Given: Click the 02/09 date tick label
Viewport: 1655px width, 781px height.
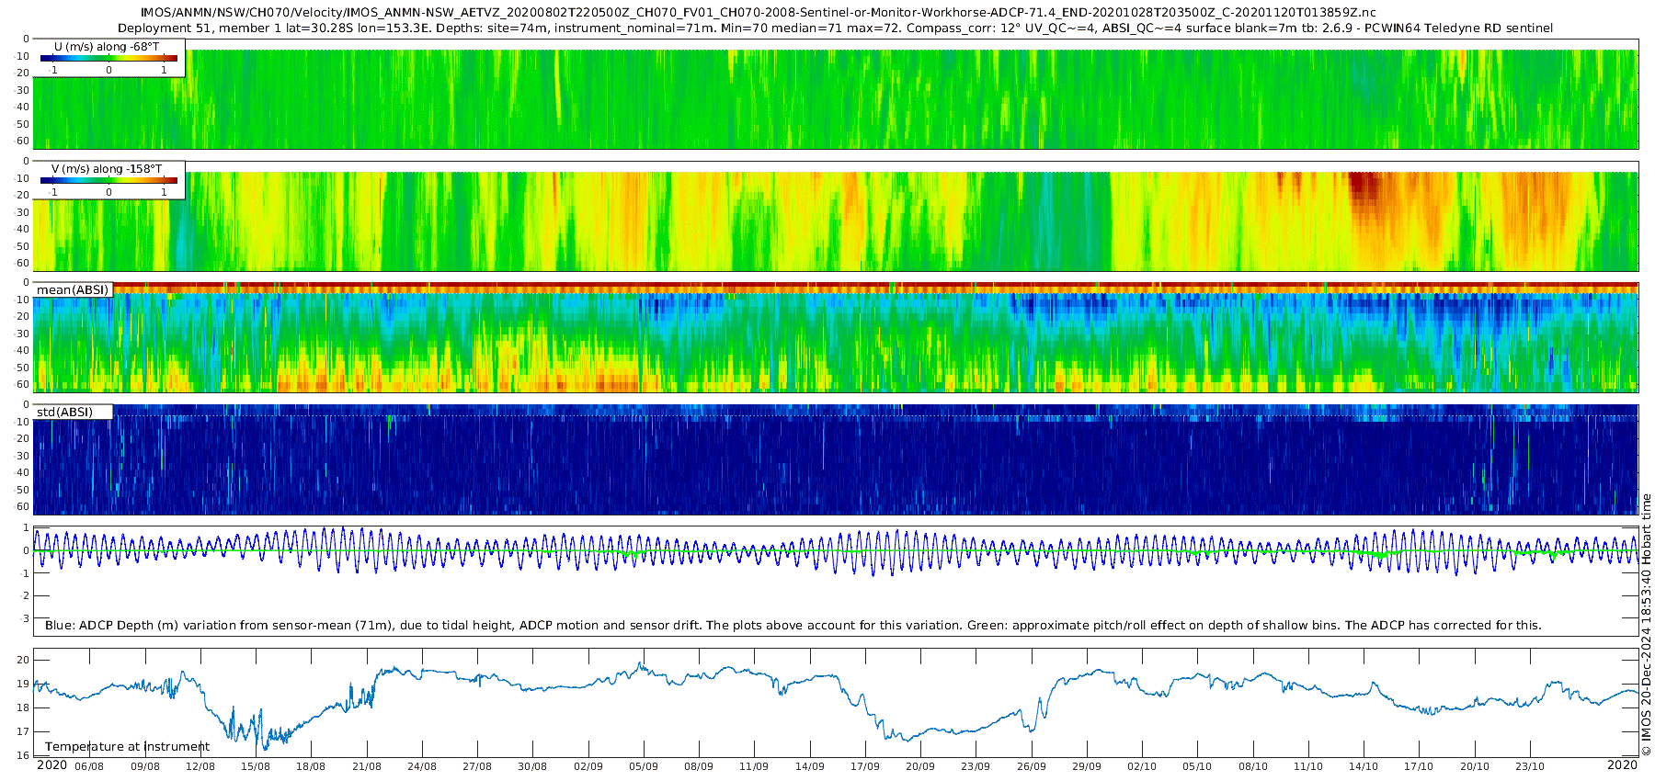Looking at the screenshot, I should click(588, 766).
